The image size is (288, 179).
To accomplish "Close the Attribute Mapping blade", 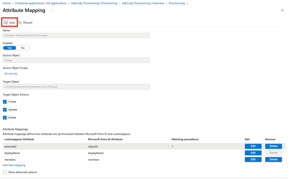I will coord(282,10).
